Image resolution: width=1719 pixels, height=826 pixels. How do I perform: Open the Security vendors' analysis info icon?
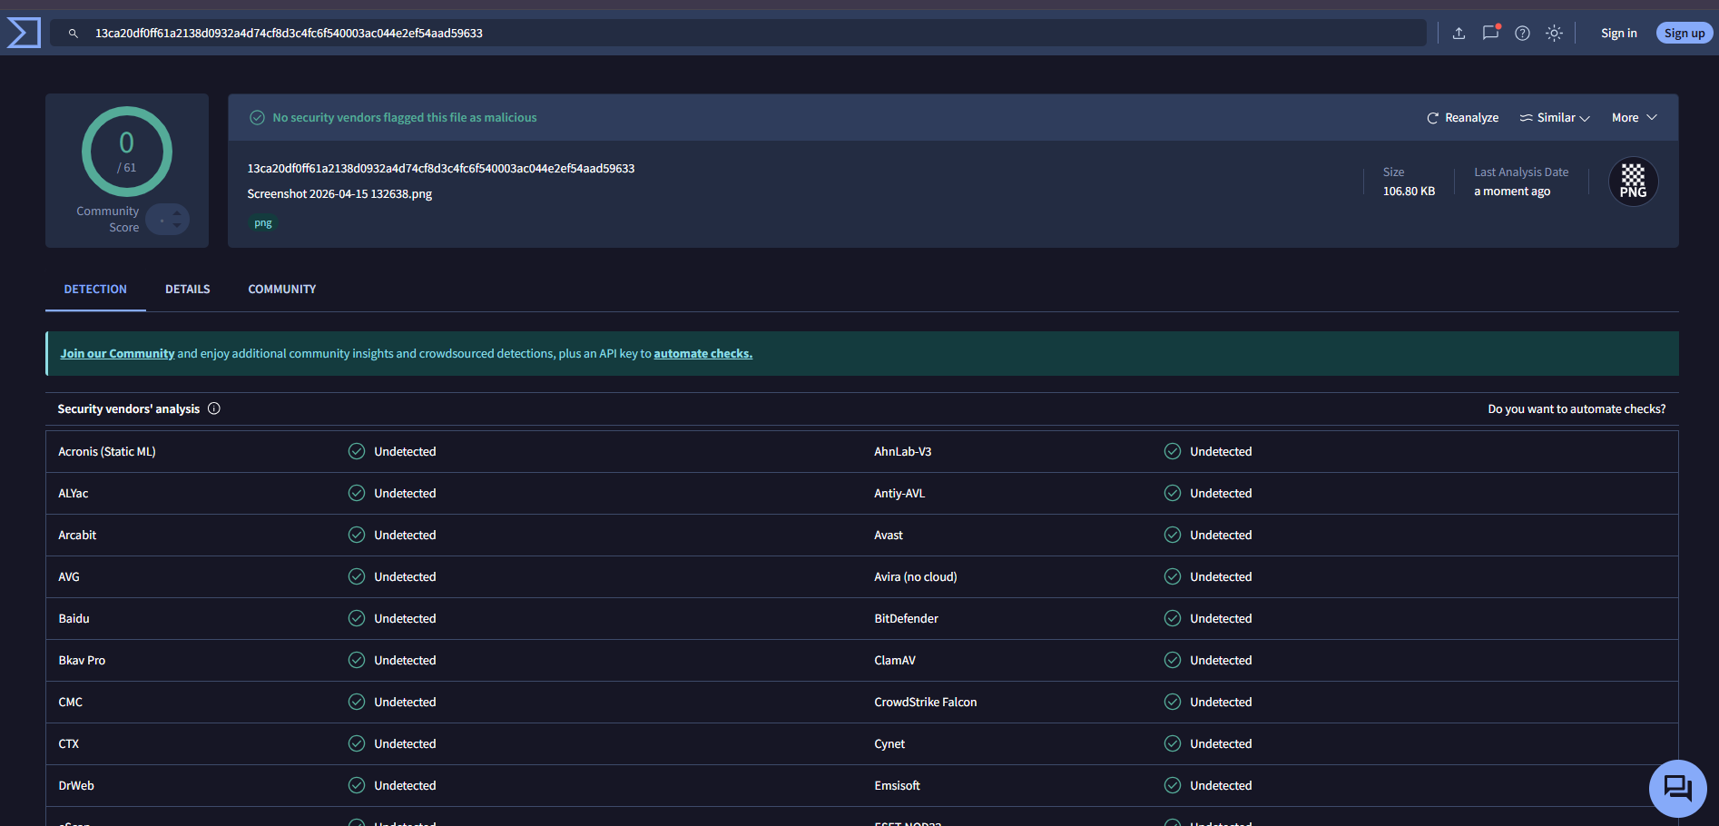214,408
